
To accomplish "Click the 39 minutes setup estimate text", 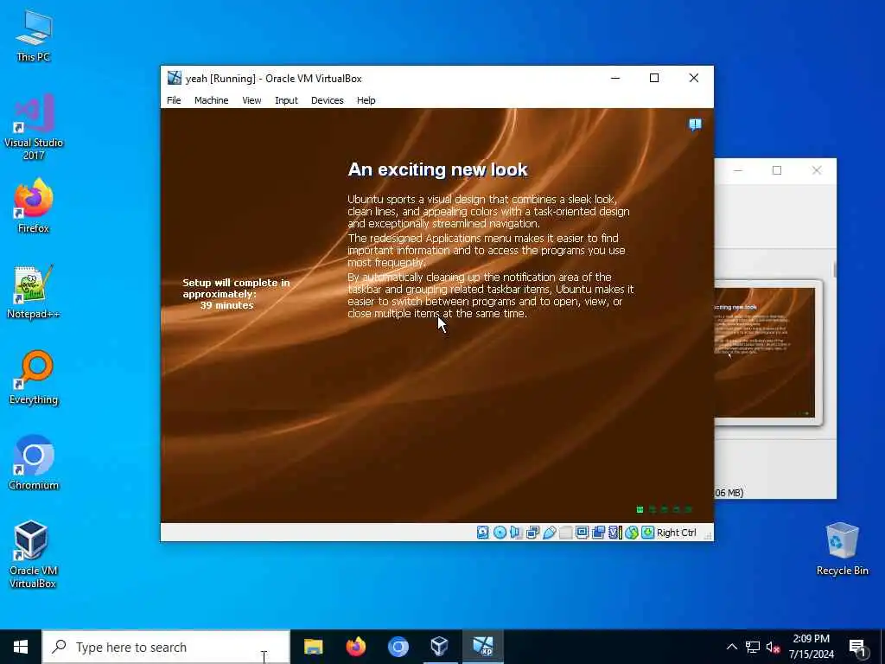I will click(x=227, y=305).
